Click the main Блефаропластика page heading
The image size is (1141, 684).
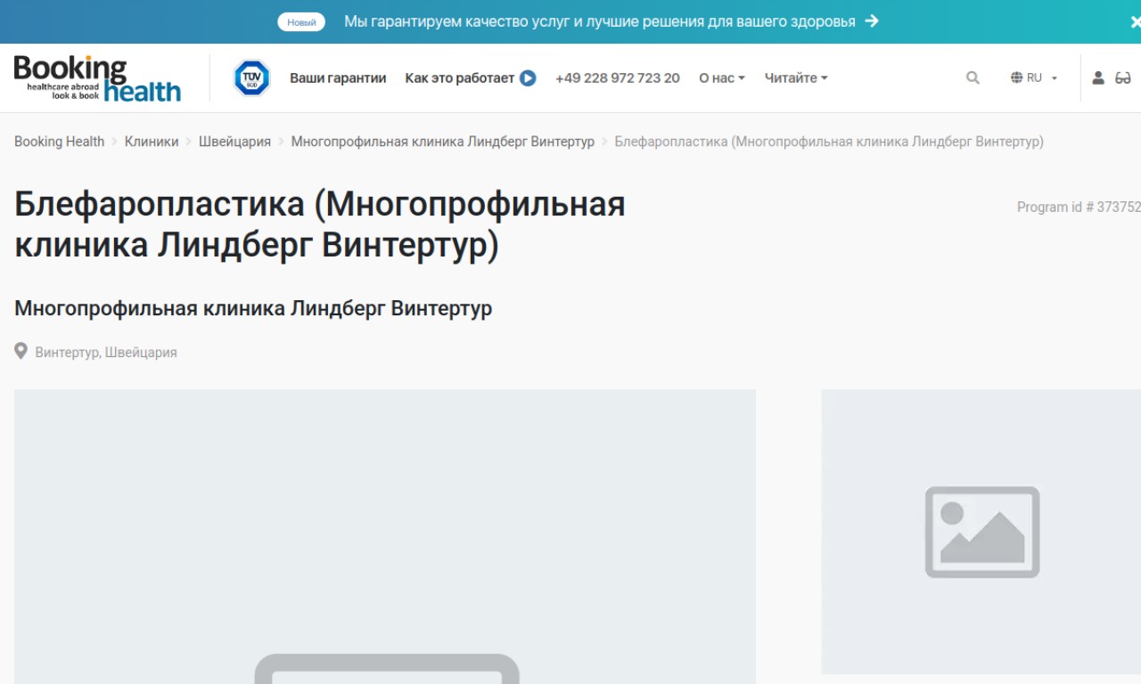pos(320,224)
